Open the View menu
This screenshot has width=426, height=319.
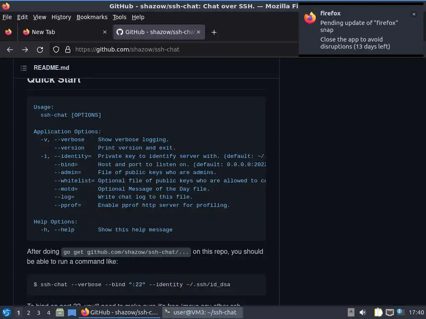40,17
